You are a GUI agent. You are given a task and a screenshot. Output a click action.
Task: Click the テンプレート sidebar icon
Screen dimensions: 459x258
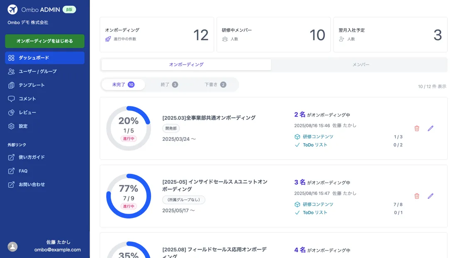tap(12, 85)
